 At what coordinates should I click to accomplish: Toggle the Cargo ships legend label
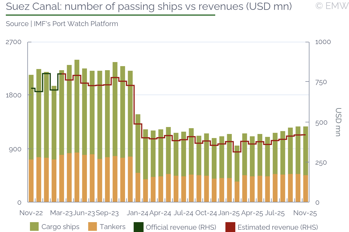pos(60,227)
